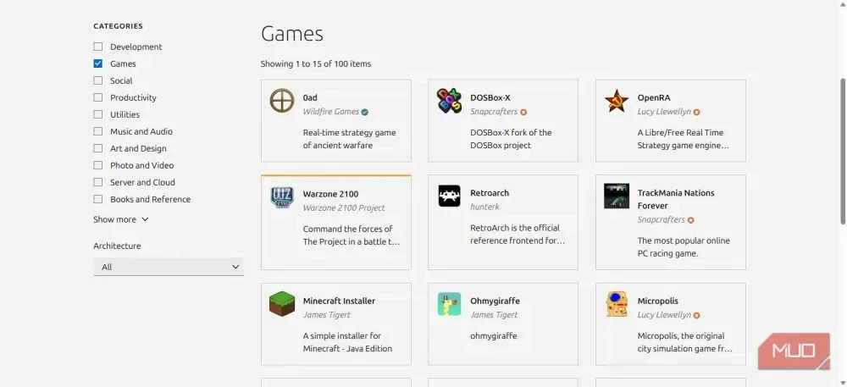Click the DOSBox-X colorful blocks icon
The width and height of the screenshot is (847, 387).
pyautogui.click(x=450, y=101)
